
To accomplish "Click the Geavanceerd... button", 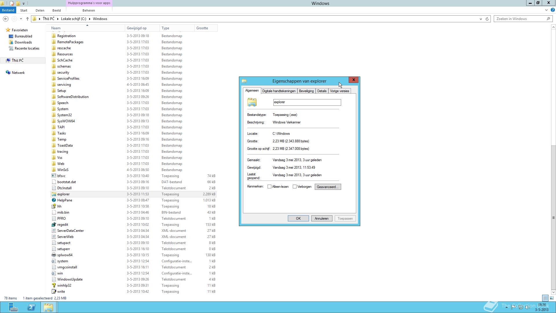I will [328, 187].
